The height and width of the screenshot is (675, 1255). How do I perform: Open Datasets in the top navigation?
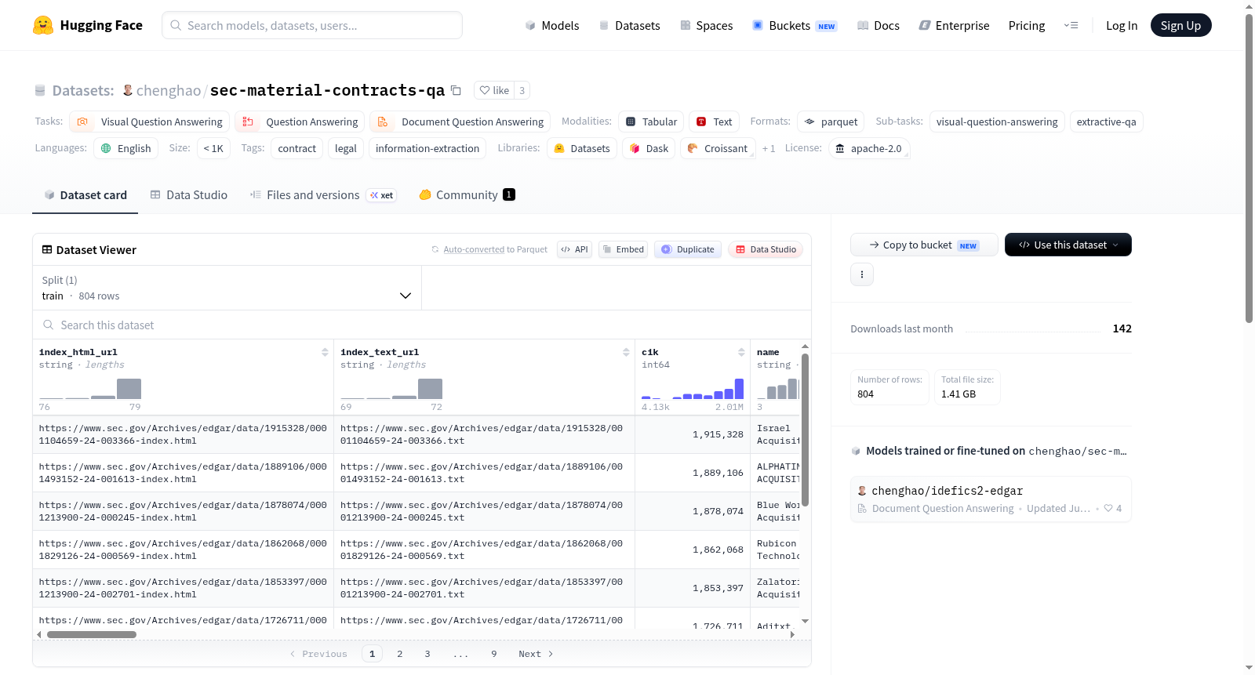tap(629, 25)
